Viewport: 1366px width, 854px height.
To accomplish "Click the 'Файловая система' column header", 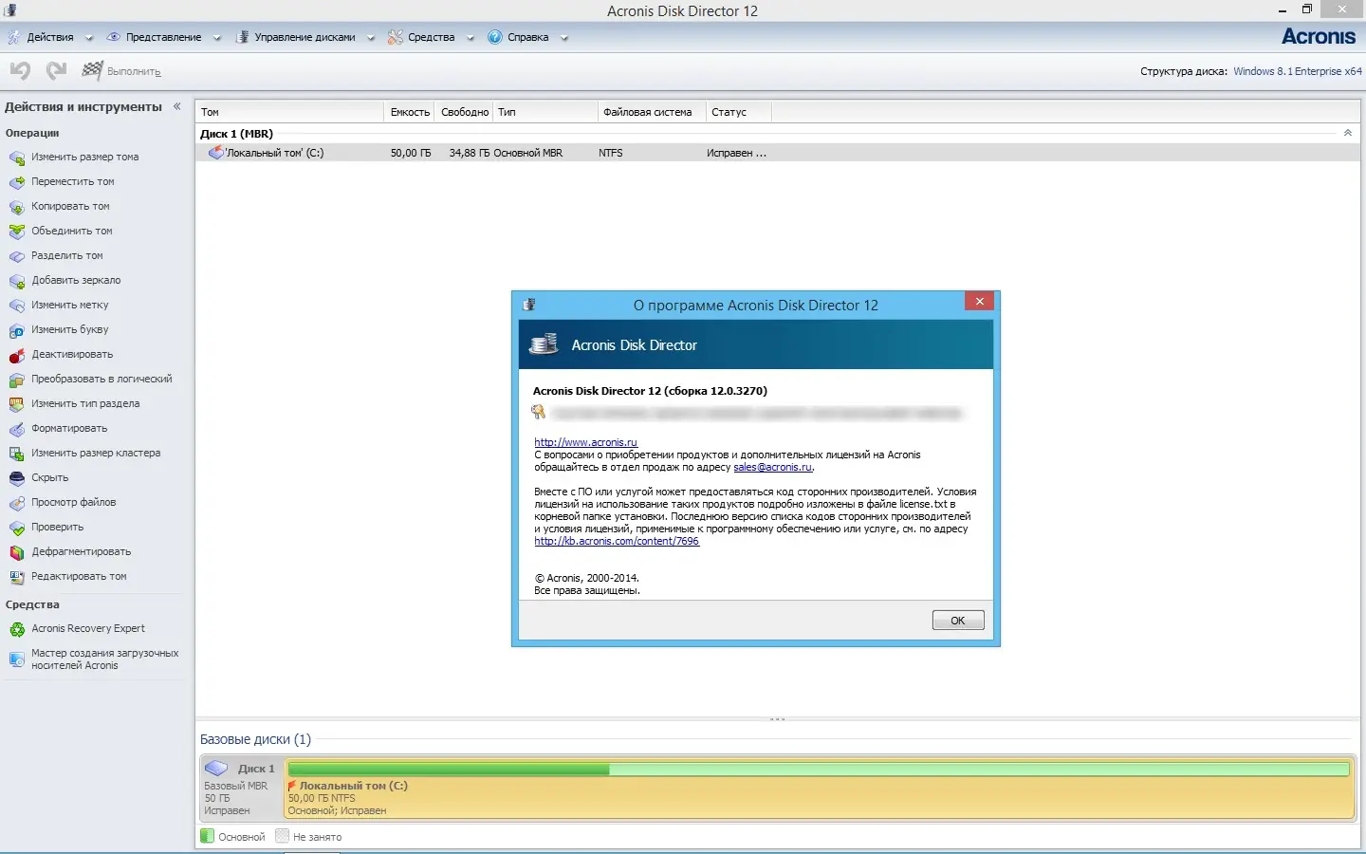I will [652, 112].
